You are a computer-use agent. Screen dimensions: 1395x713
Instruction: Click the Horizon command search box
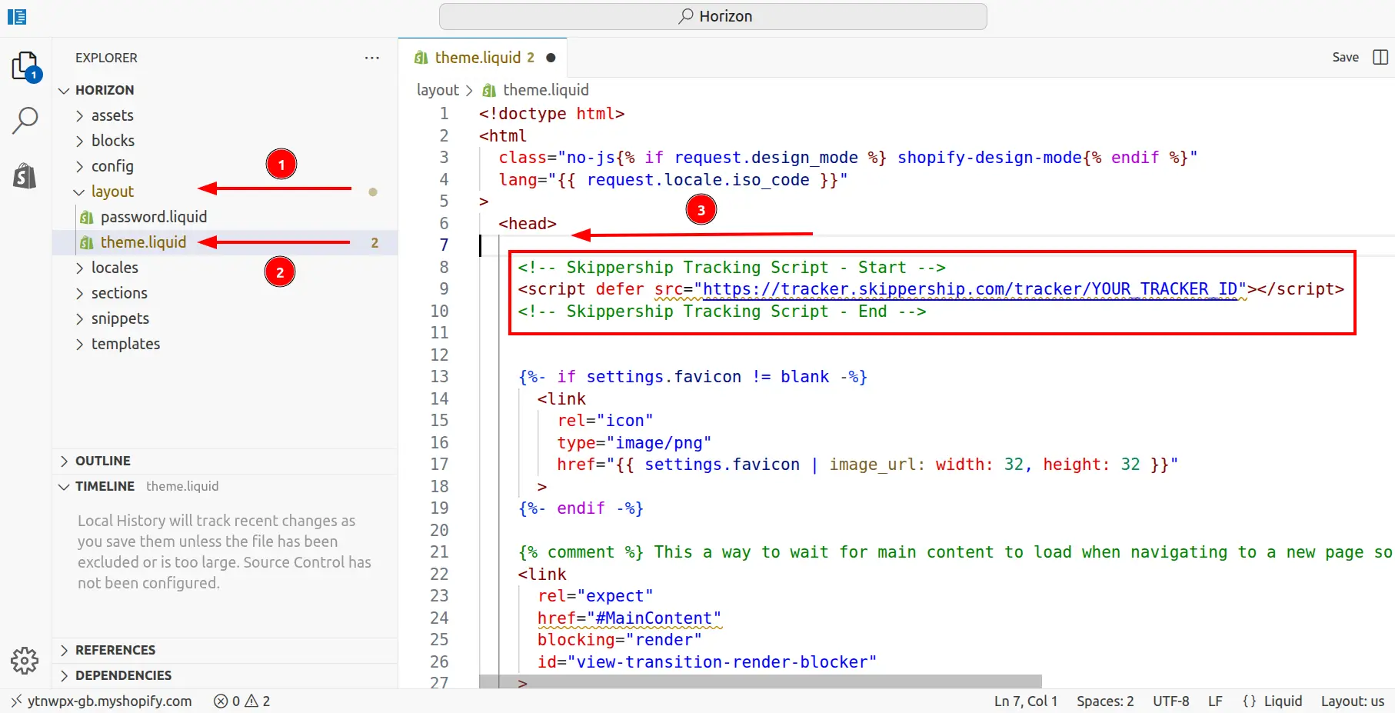click(713, 16)
